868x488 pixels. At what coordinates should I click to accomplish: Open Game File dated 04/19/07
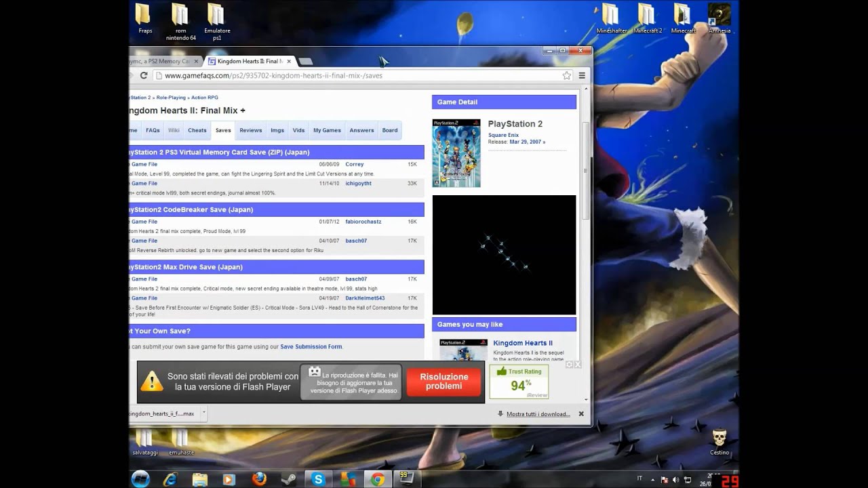tap(144, 298)
